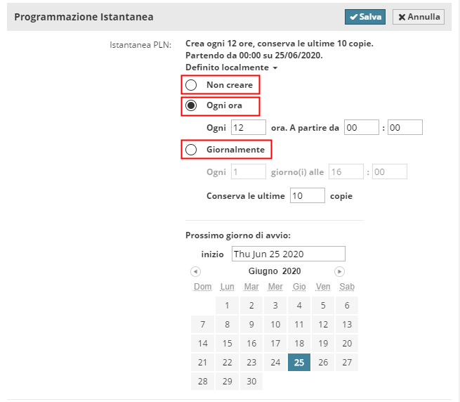Choose June 1 in the calendar

coord(227,306)
